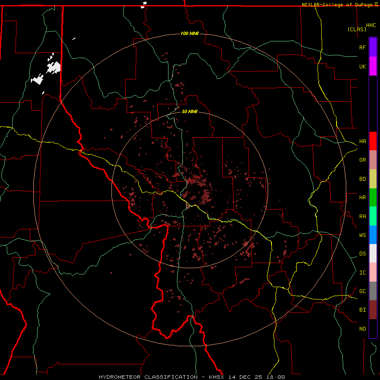
Task: Click the 100 NMI range ring label
Action: pyautogui.click(x=190, y=33)
